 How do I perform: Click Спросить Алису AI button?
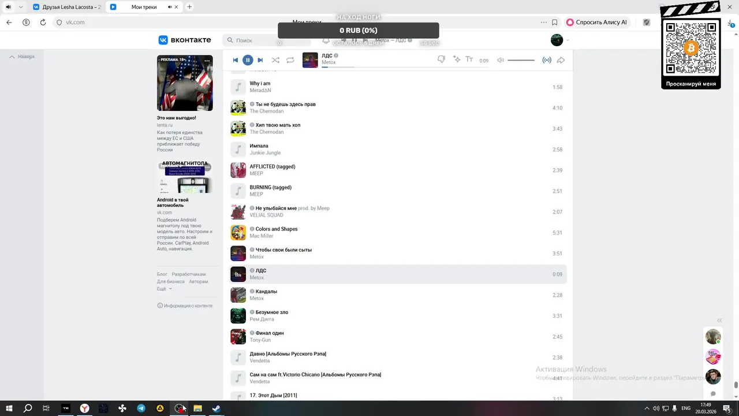pos(597,22)
